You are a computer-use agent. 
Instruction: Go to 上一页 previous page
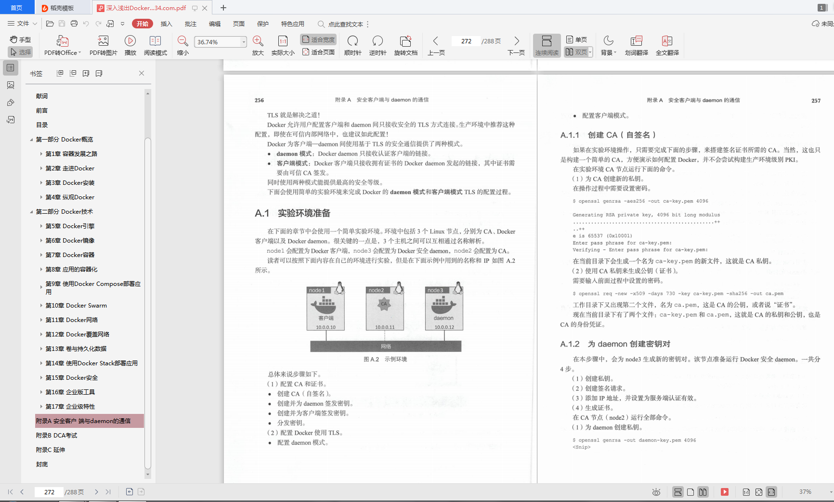[436, 46]
